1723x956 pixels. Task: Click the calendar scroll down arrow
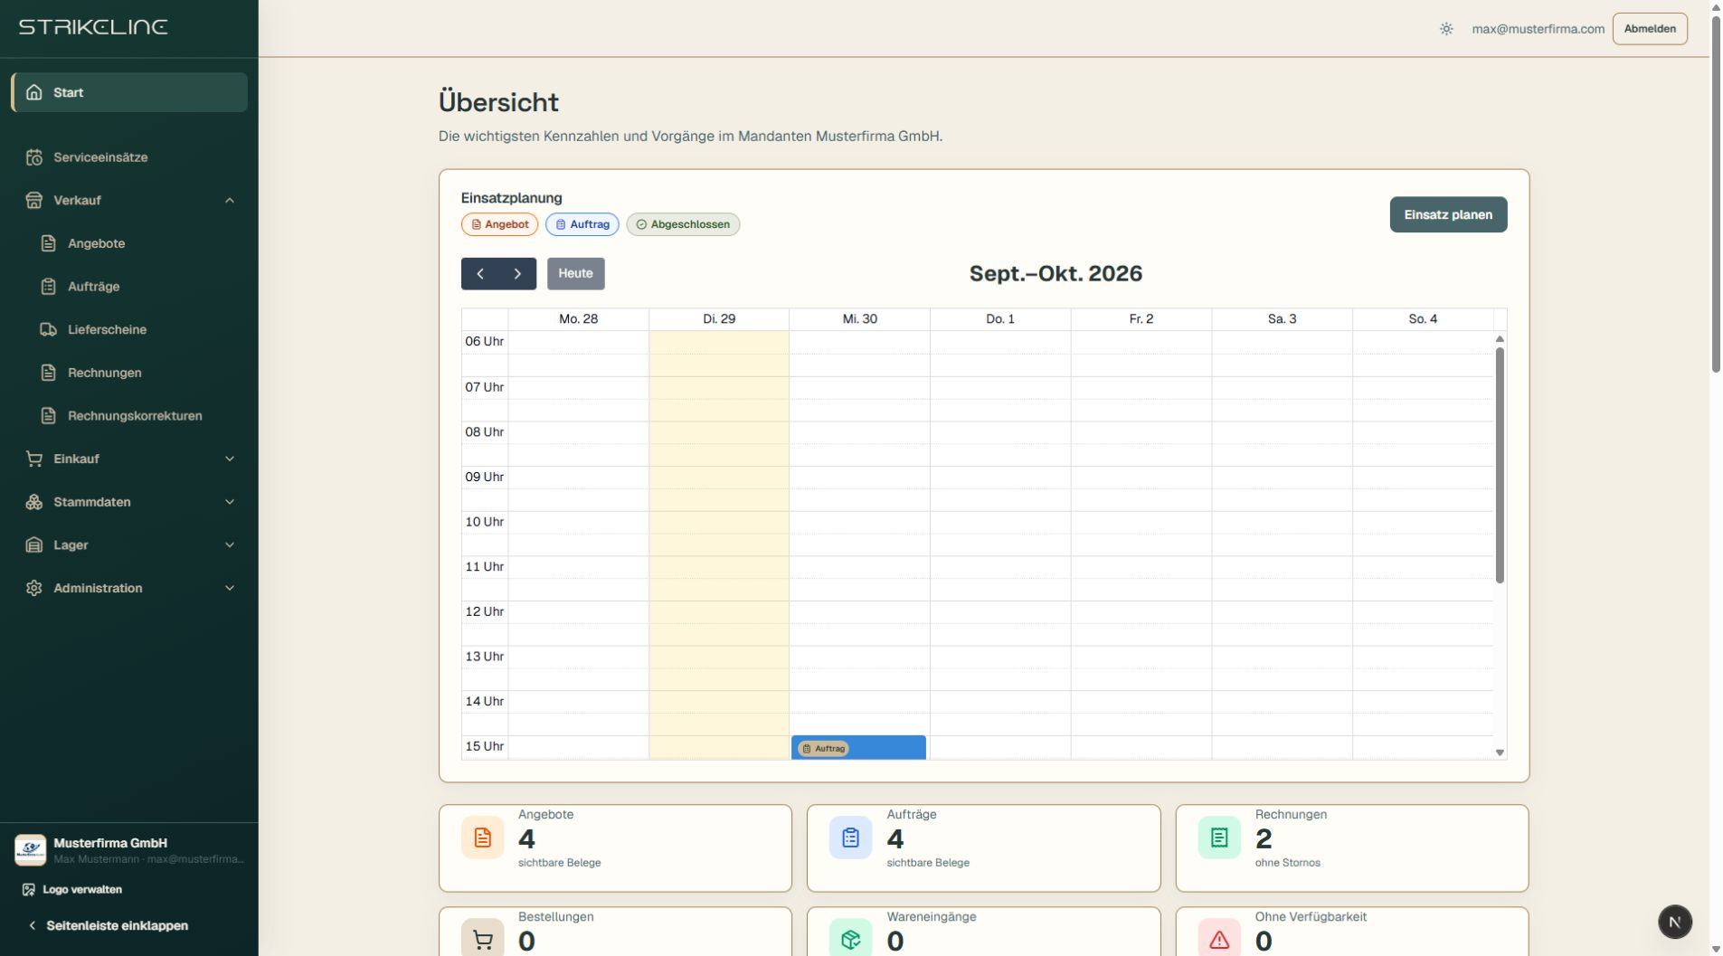click(1500, 752)
